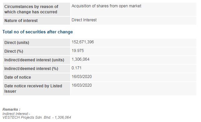This screenshot has height=122, width=201.
Task: Select the 'Indirect Interest:-' remark line
Action: (16, 114)
